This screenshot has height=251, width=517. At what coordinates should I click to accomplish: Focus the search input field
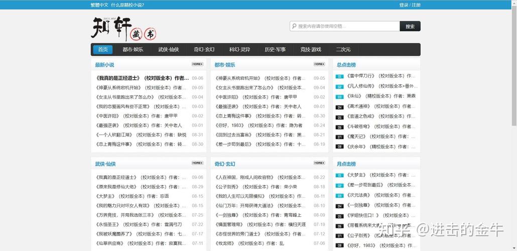pos(344,27)
